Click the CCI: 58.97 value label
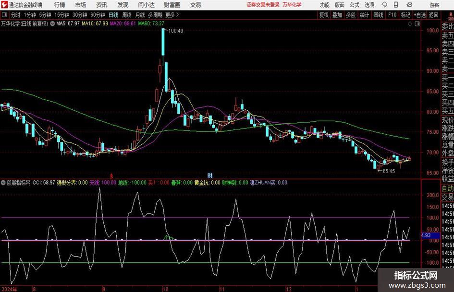This screenshot has height=292, width=454. [43, 183]
